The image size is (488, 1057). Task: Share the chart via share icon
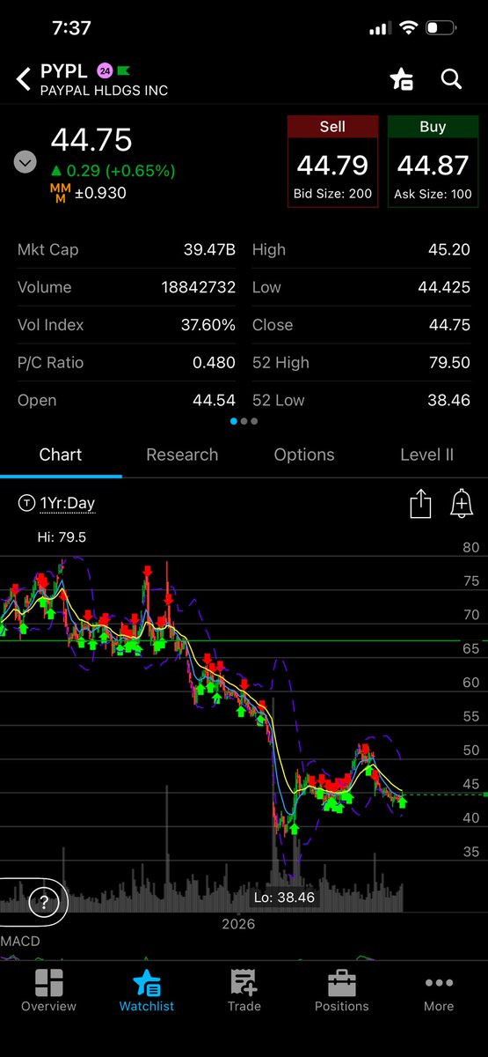coord(420,504)
